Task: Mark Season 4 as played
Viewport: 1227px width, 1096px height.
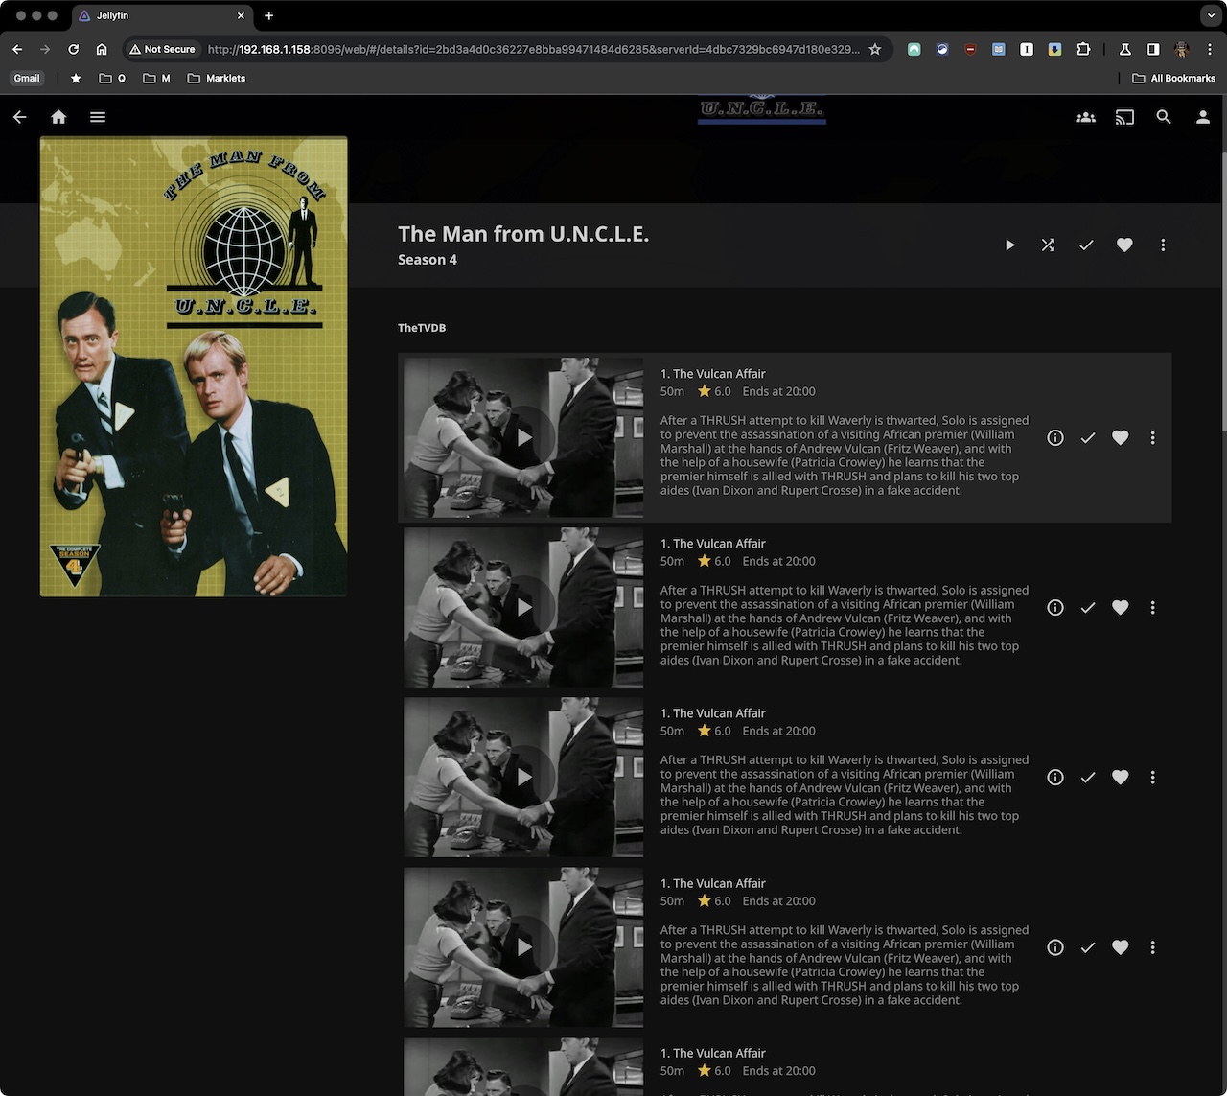Action: point(1086,245)
